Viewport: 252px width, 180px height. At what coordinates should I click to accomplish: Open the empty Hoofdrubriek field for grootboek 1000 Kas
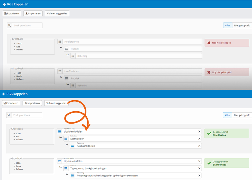(132, 42)
